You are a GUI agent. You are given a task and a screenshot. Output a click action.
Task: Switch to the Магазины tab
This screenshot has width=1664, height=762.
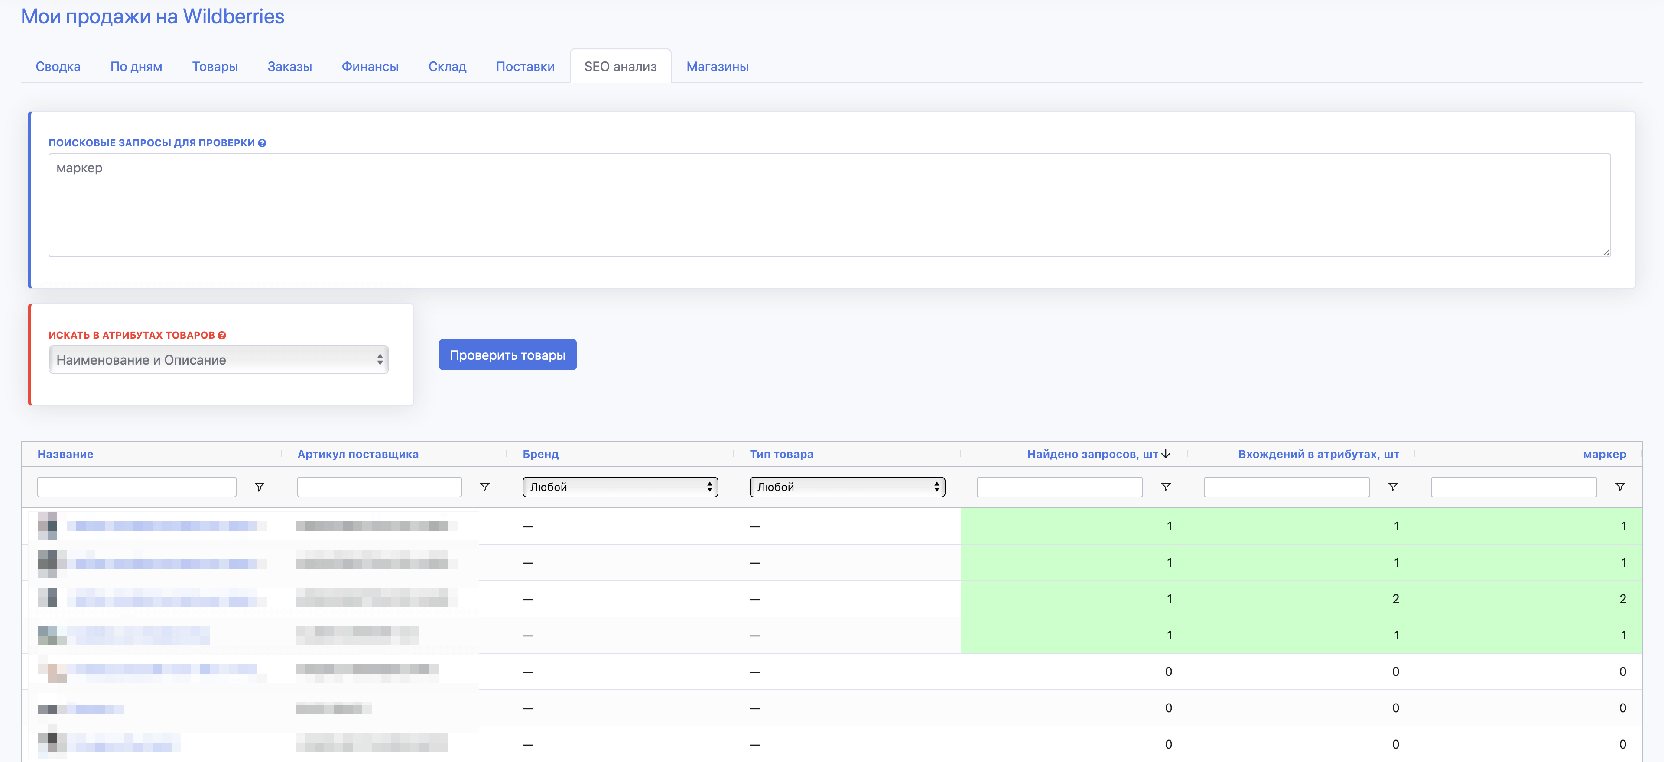click(717, 66)
